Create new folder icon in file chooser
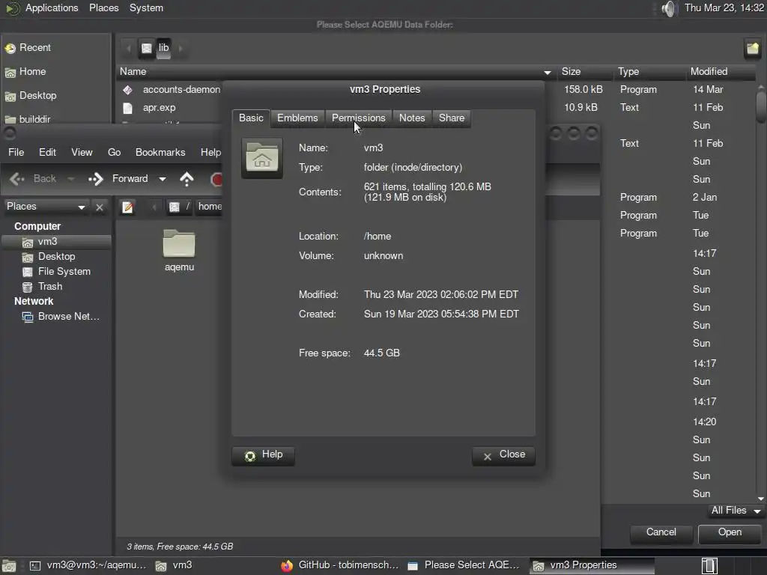This screenshot has height=575, width=767. [x=752, y=48]
